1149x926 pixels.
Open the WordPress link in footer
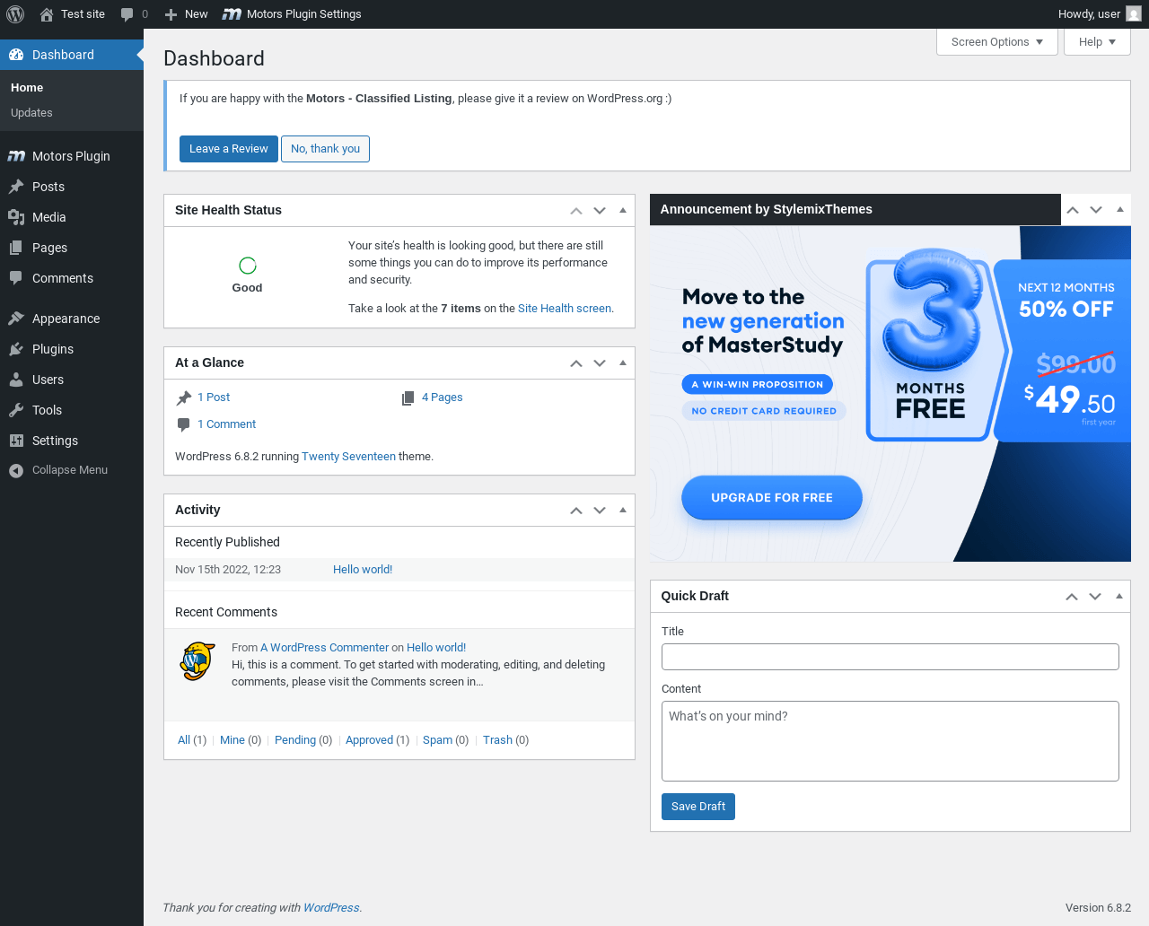[x=331, y=908]
